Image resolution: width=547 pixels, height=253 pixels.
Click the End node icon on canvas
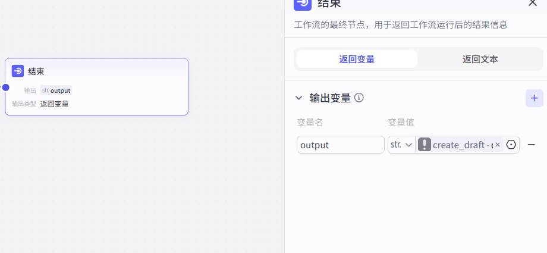click(x=18, y=71)
